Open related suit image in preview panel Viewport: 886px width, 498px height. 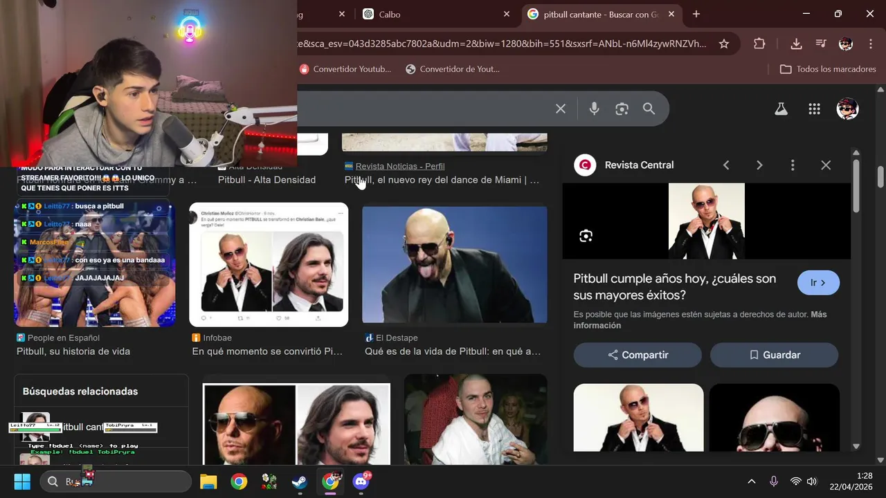638,418
